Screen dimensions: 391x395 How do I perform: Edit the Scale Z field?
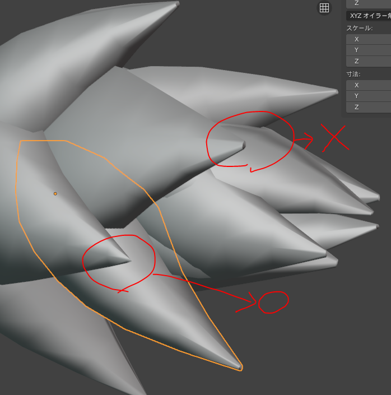point(369,61)
